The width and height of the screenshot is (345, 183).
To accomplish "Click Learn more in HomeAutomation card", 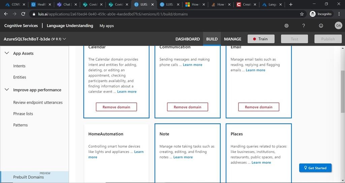I will coord(139,152).
